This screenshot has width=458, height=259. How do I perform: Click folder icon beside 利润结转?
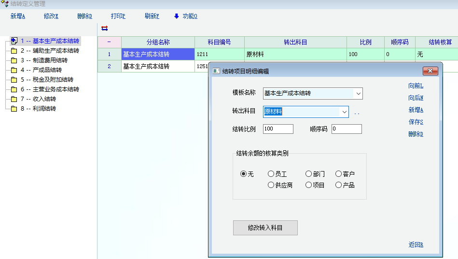(x=14, y=109)
